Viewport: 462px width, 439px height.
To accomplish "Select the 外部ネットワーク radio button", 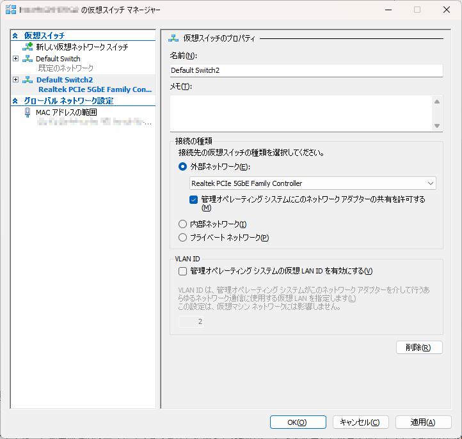I will click(x=183, y=167).
